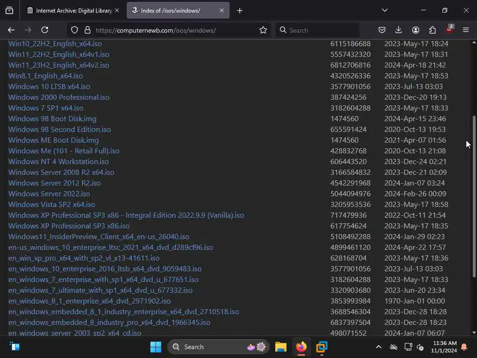Viewport: 477px width, 358px height.
Task: Download Windows 10 LTSB x64.iso
Action: pyautogui.click(x=49, y=86)
